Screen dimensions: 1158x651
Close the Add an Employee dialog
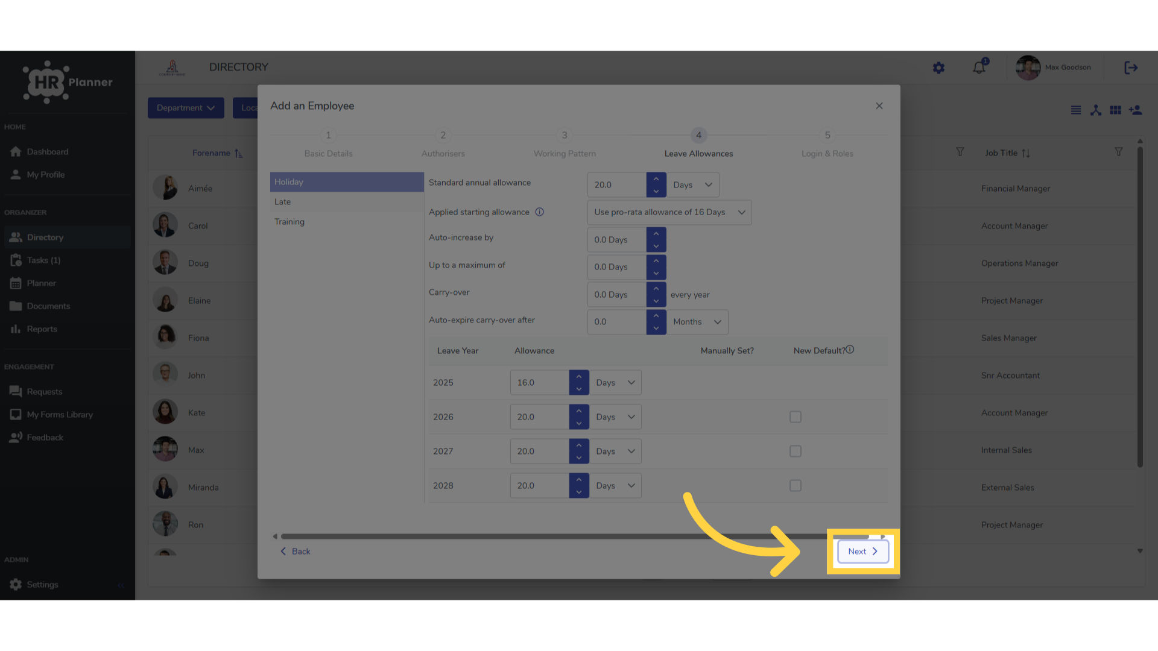point(879,106)
